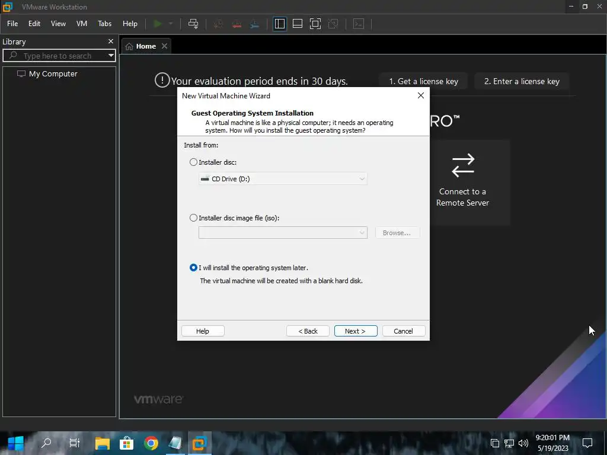Open the Library search filter dropdown arrow

pyautogui.click(x=111, y=56)
